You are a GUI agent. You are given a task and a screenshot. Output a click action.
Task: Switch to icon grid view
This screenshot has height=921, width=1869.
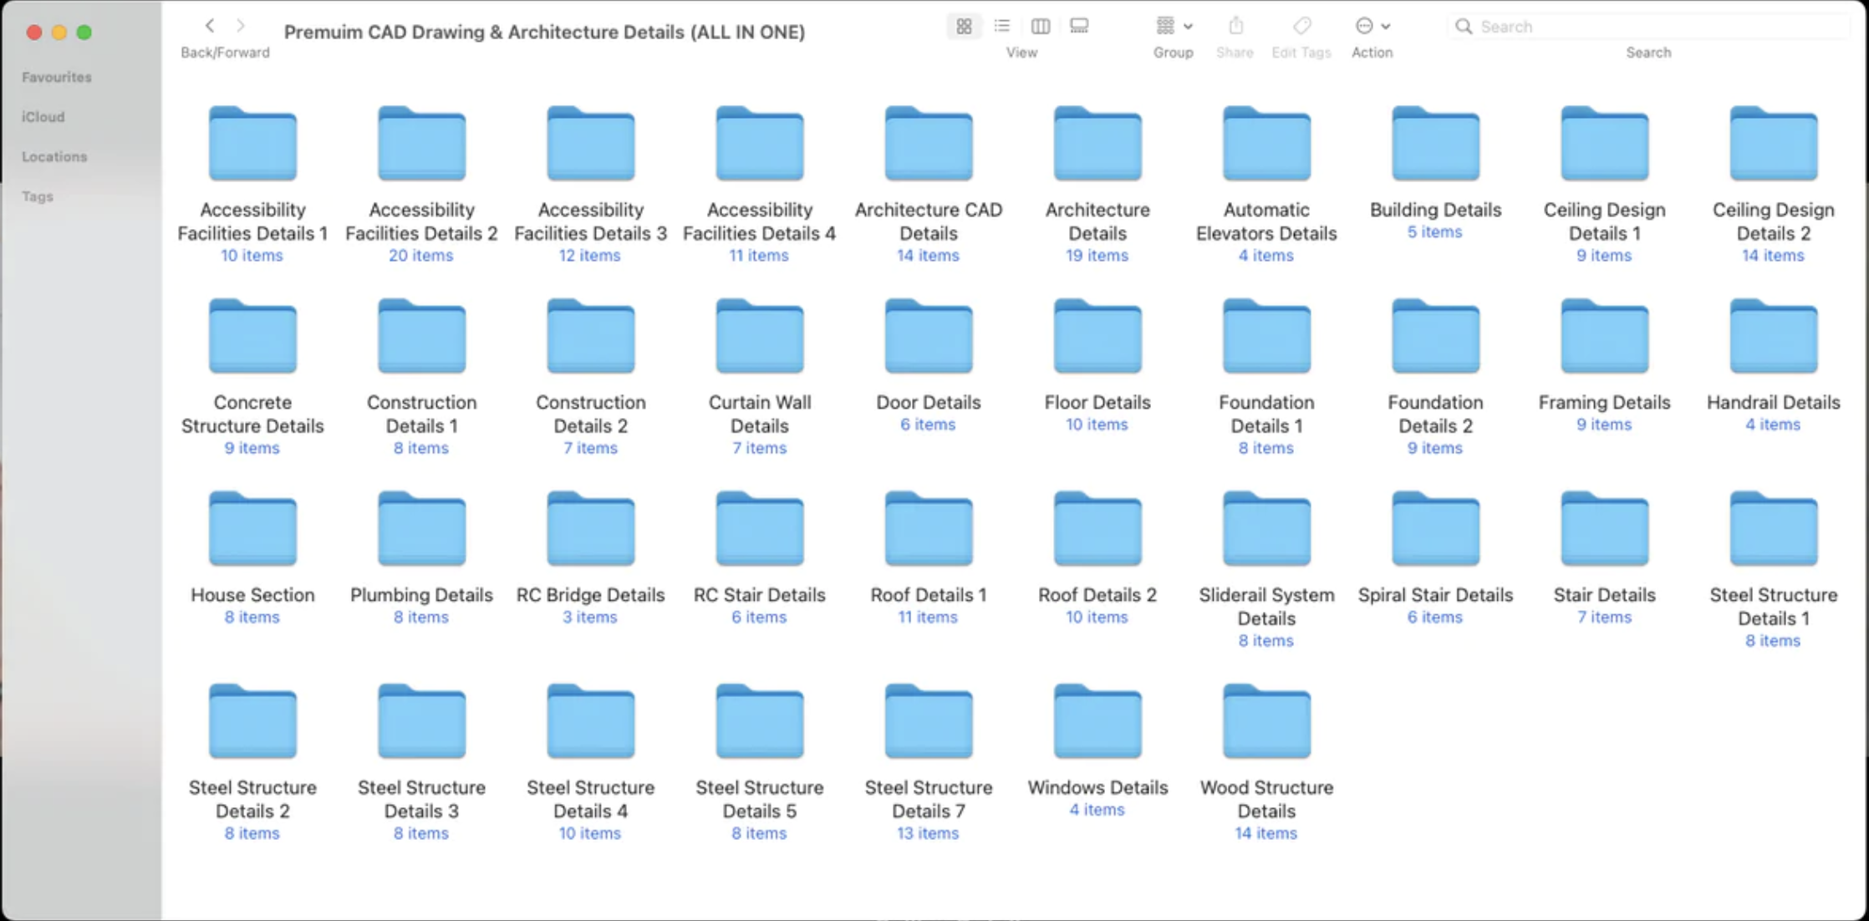click(964, 27)
